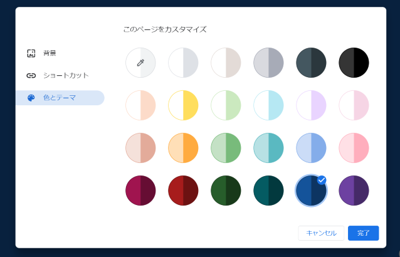Image resolution: width=400 pixels, height=257 pixels.
Task: Click the ショートカット link icon
Action: coord(31,75)
